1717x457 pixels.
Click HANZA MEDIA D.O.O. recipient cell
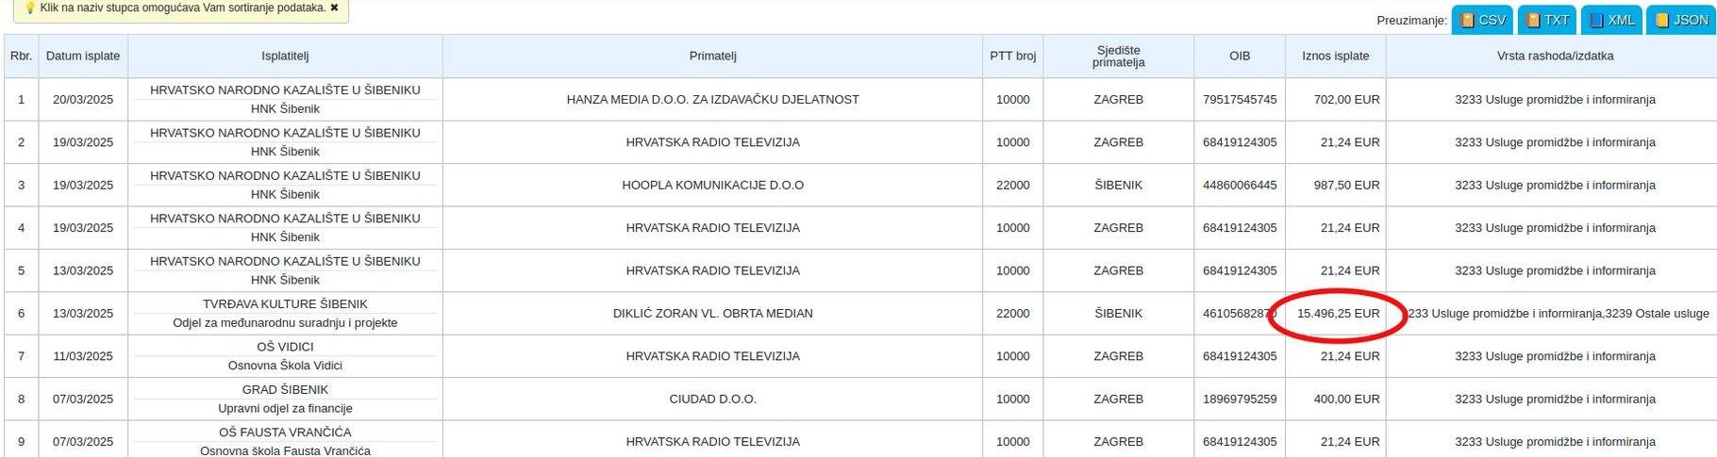click(x=712, y=100)
